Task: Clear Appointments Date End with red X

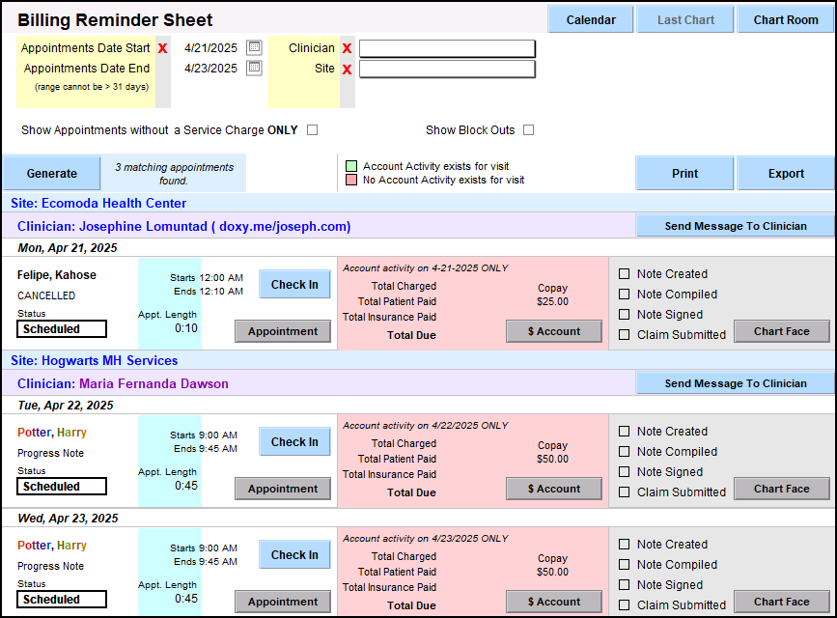Action: (162, 69)
